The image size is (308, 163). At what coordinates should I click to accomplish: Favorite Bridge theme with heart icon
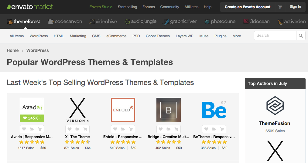coord(161,129)
